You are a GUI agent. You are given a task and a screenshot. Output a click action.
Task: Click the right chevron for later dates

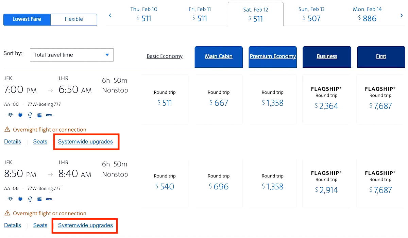pos(401,15)
